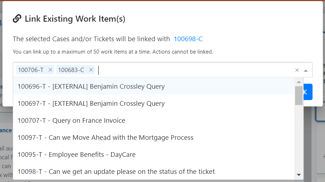Click the scrollbar track below the thumb

click(x=299, y=142)
